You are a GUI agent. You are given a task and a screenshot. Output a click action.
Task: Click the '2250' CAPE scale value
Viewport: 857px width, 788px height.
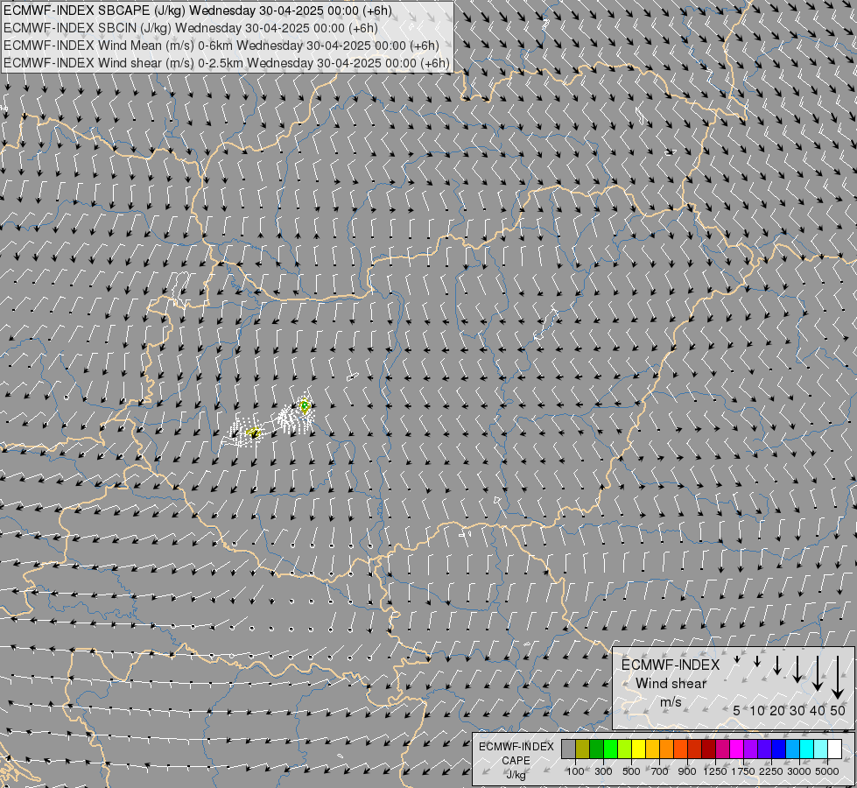tap(772, 771)
